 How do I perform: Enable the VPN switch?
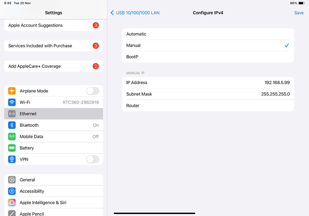pos(93,159)
